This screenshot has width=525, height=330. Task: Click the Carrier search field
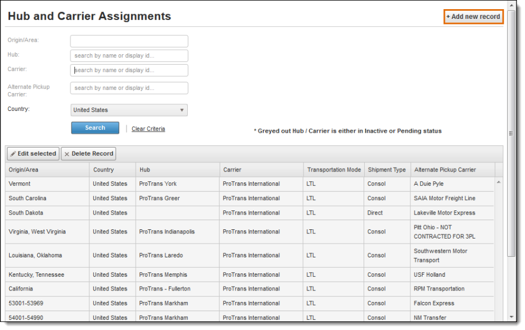tap(129, 70)
